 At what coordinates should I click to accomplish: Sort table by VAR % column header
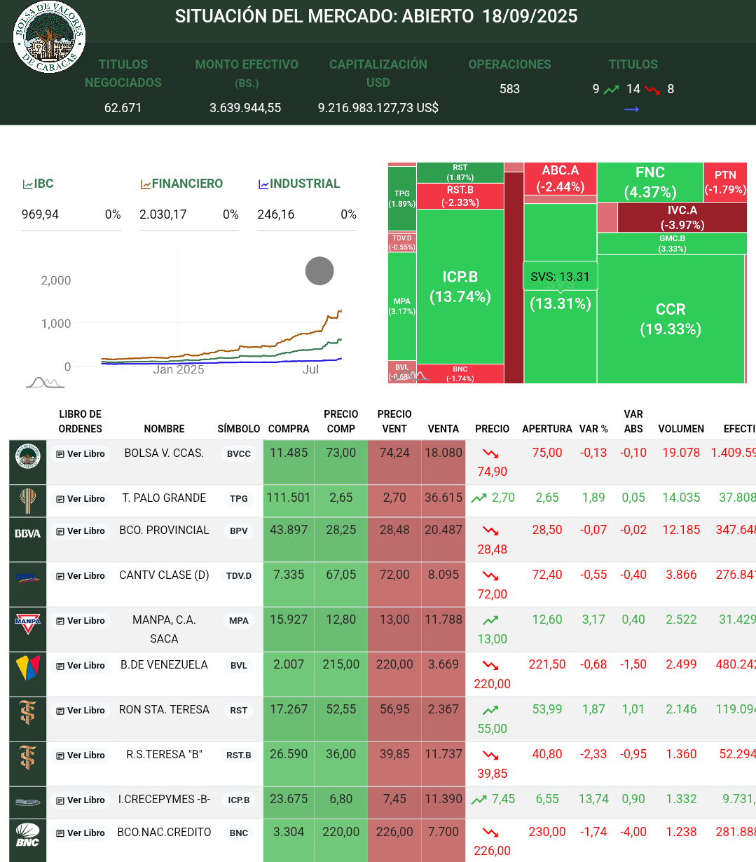[x=593, y=429]
